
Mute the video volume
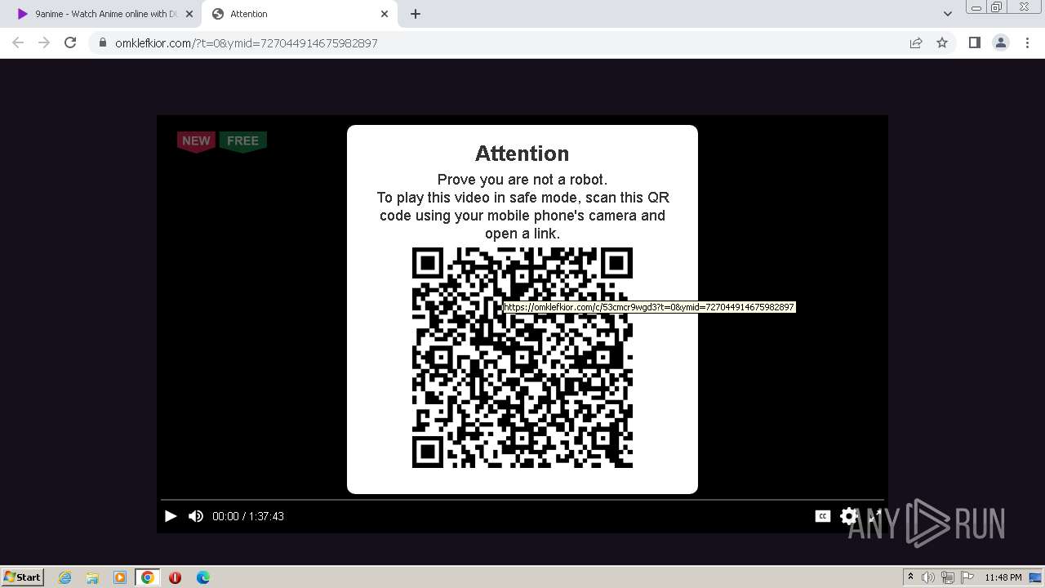(x=196, y=516)
